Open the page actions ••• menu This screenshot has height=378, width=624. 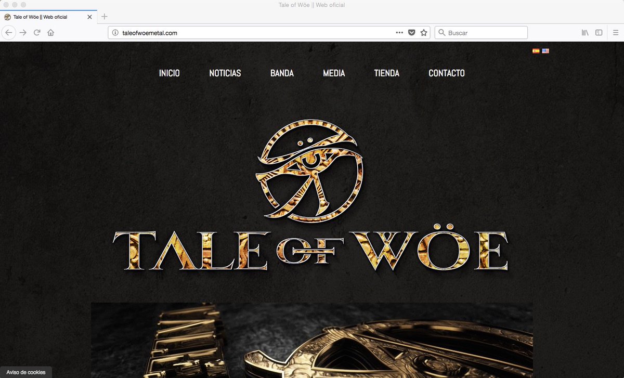click(399, 32)
